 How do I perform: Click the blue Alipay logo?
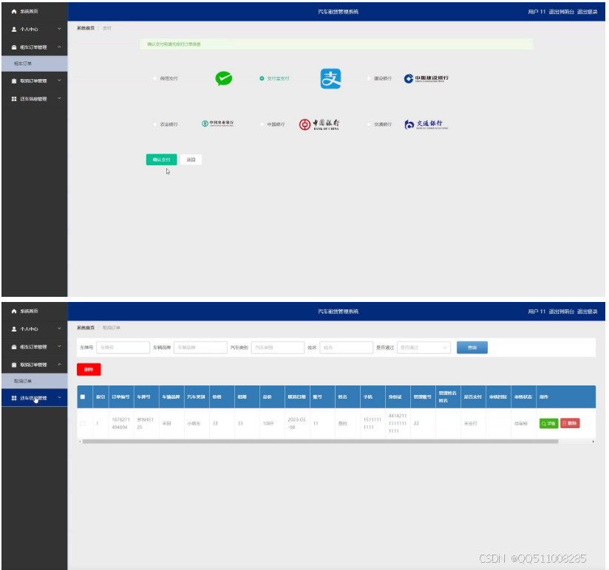pos(330,78)
